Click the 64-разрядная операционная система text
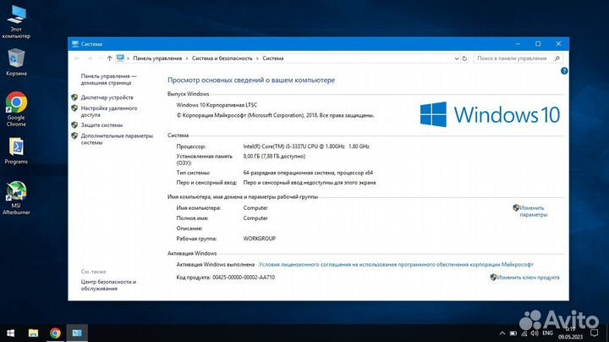Image resolution: width=609 pixels, height=342 pixels. click(x=308, y=173)
